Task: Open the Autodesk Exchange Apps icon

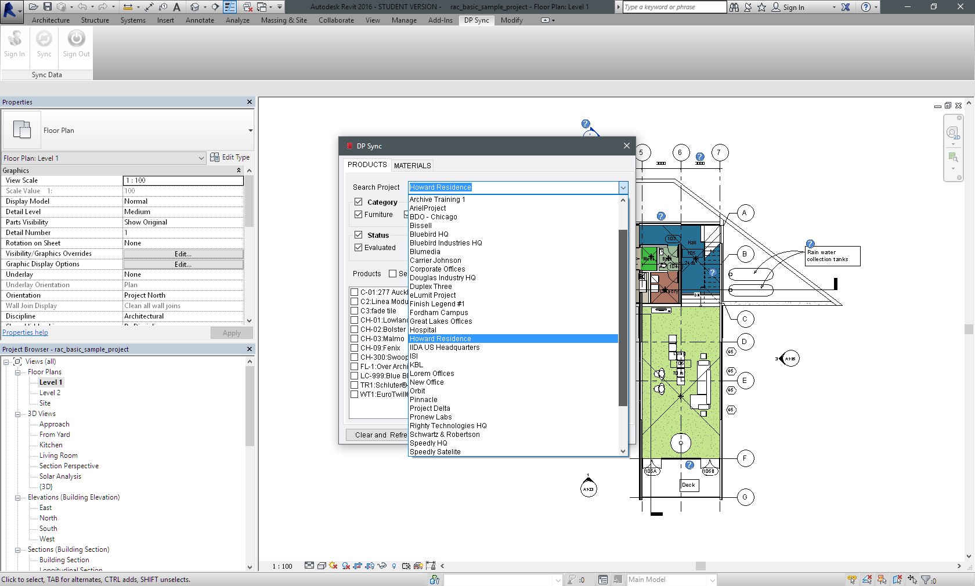Action: [x=846, y=7]
